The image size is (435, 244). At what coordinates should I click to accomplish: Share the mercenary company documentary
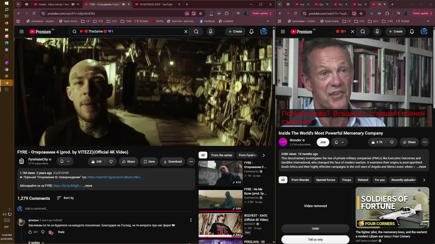click(409, 142)
